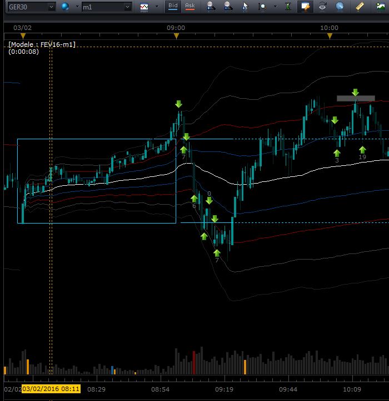Expand the chart type dropdown arrow
The width and height of the screenshot is (389, 401).
[x=157, y=7]
